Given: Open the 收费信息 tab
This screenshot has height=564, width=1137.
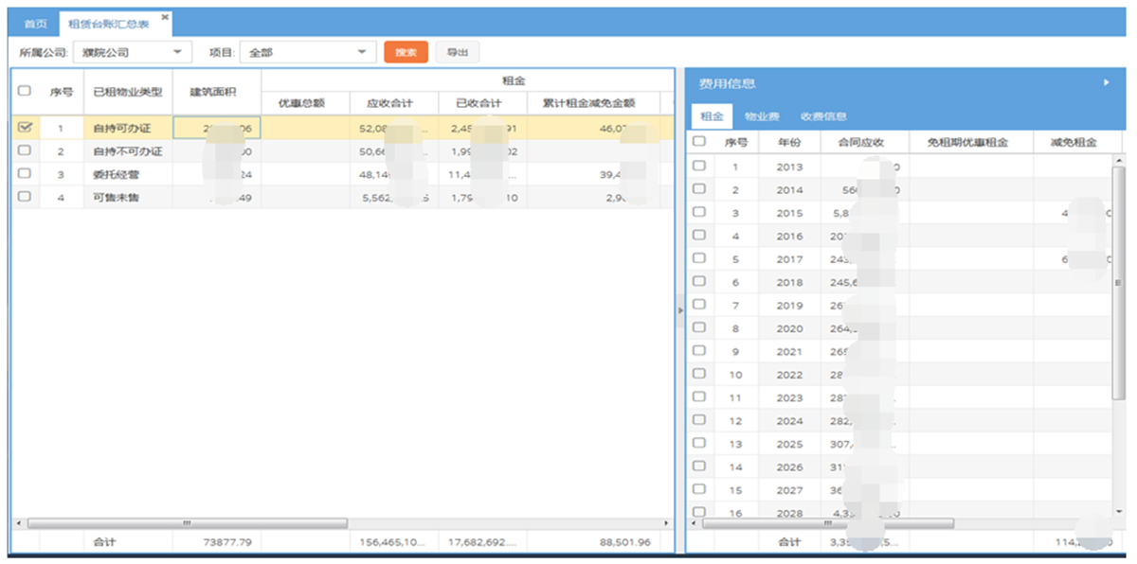Looking at the screenshot, I should [x=823, y=116].
